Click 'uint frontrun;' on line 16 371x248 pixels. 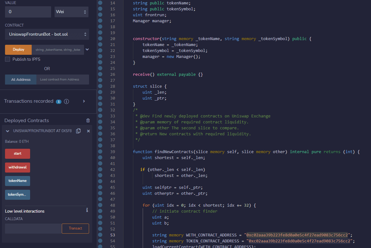(150, 15)
